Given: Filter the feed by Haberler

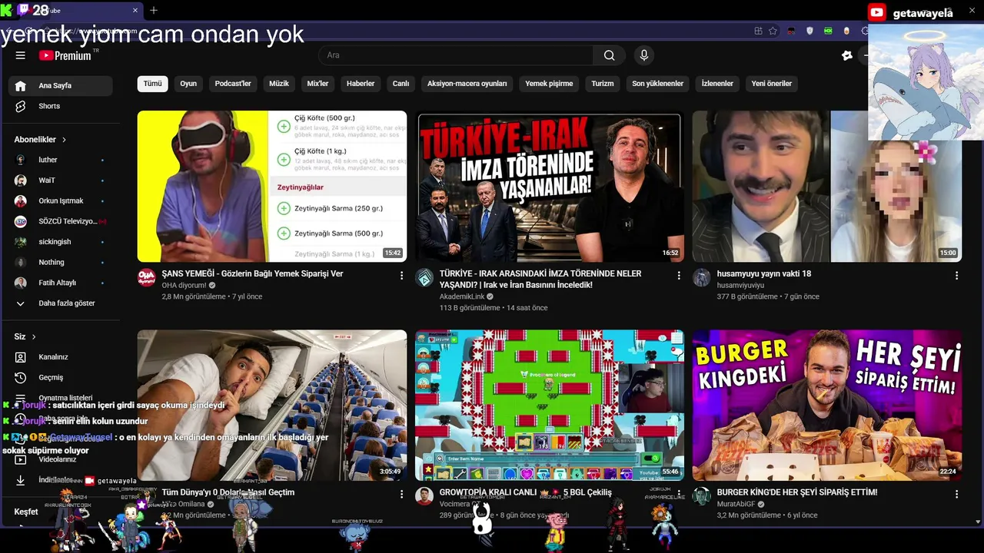Looking at the screenshot, I should [361, 84].
